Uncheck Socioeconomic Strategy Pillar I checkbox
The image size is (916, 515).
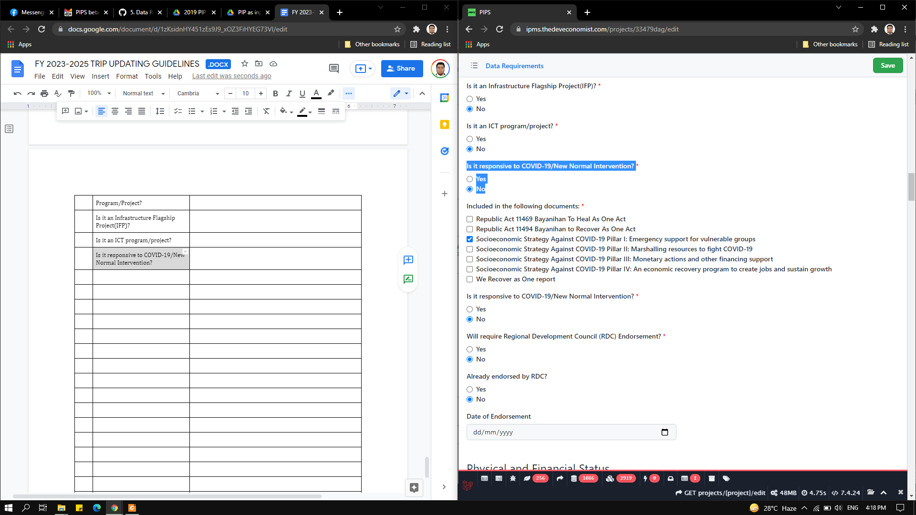(469, 239)
